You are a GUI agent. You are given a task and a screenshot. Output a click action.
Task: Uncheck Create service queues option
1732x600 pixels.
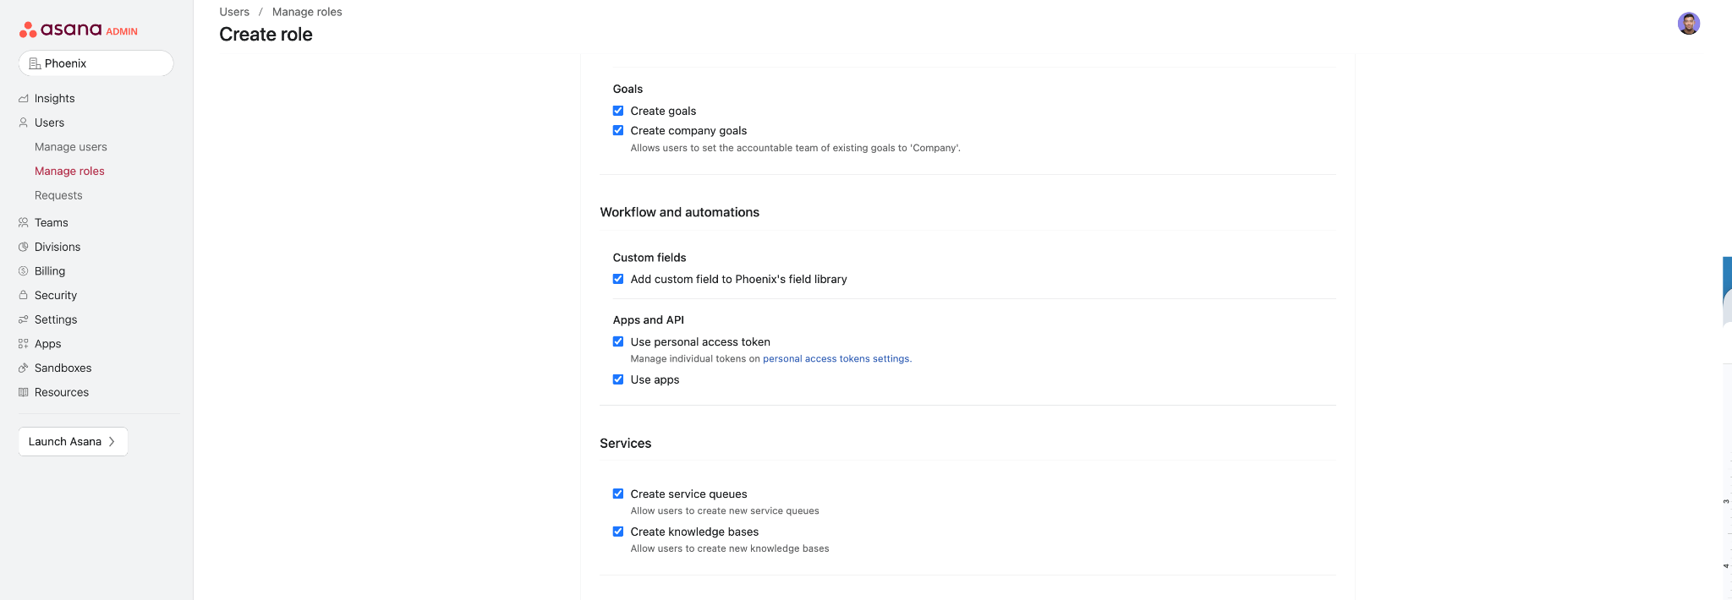618,494
